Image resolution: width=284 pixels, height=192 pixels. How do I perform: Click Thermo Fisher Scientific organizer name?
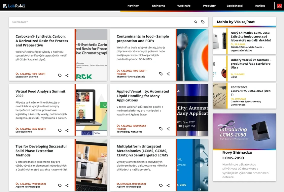click(x=131, y=77)
